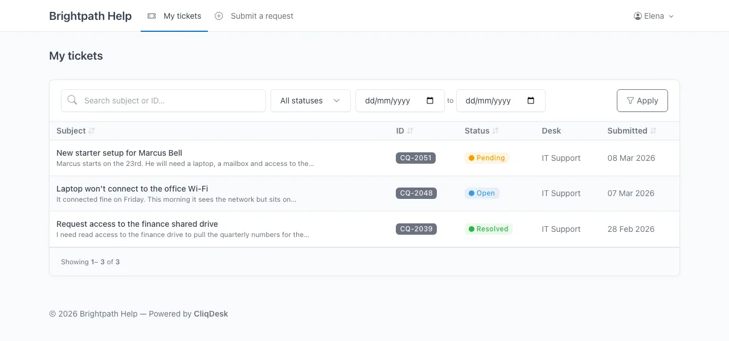Click the sort arrows next to Submitted

[653, 131]
